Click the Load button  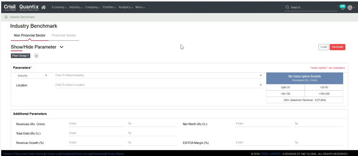click(323, 47)
